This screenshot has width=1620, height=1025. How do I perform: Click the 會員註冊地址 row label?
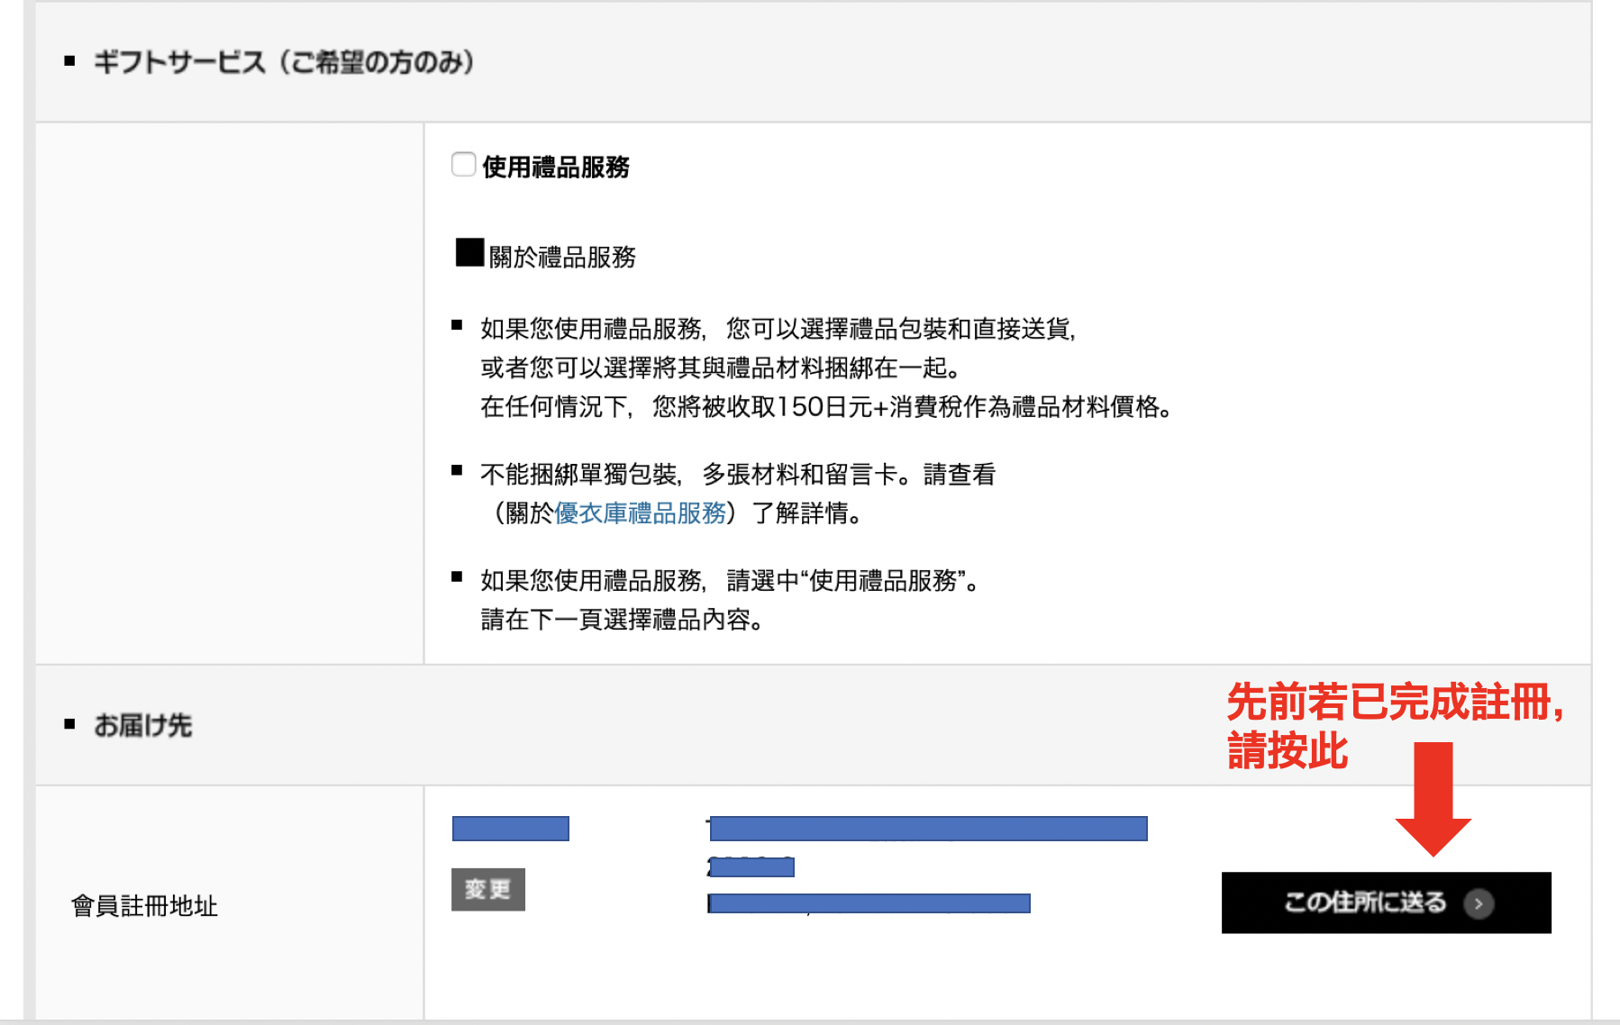(x=144, y=906)
